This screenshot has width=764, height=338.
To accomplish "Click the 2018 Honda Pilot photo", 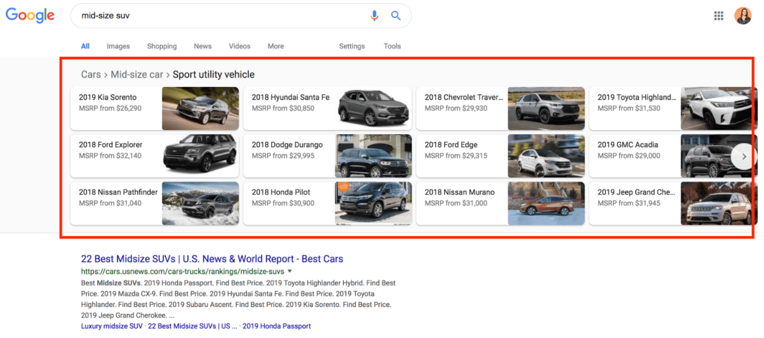I will (373, 203).
